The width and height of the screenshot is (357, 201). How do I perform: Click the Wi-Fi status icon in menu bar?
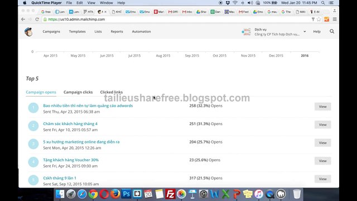point(235,3)
